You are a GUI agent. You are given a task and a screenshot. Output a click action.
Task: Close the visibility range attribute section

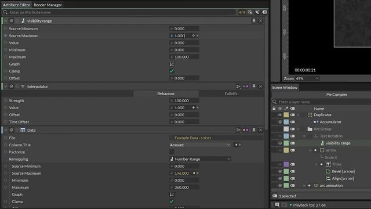pyautogui.click(x=260, y=21)
